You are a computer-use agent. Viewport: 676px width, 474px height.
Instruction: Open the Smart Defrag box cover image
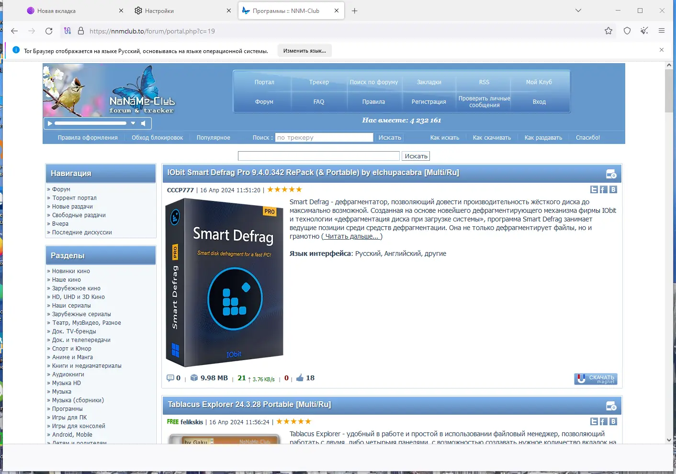[x=224, y=283]
